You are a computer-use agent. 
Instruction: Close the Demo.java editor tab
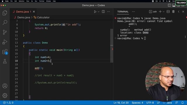(34, 12)
